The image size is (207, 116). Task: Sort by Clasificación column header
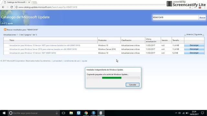click(x=126, y=40)
